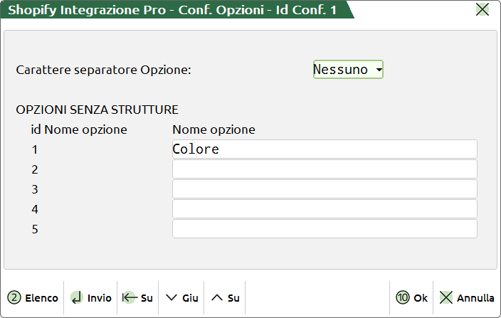Focus the Nome opzione field for id 2
Viewport: 501px width, 318px height.
pyautogui.click(x=325, y=169)
